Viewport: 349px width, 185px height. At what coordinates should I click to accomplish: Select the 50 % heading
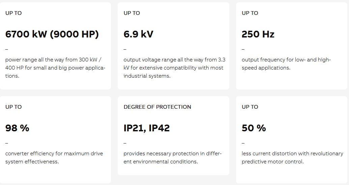pyautogui.click(x=254, y=128)
